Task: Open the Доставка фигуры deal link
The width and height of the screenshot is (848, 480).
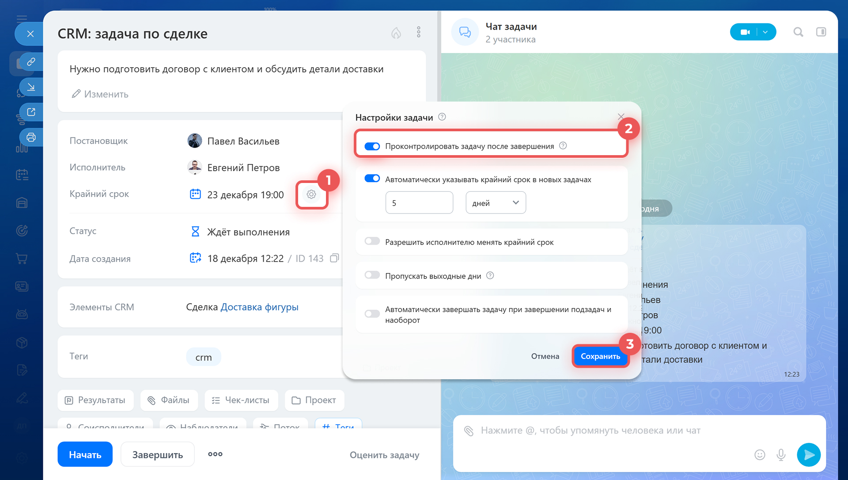Action: point(259,307)
